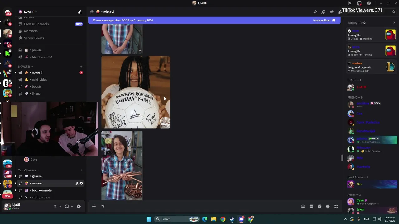
Task: Open invite members icon beside LJATIF header
Action: tap(80, 12)
